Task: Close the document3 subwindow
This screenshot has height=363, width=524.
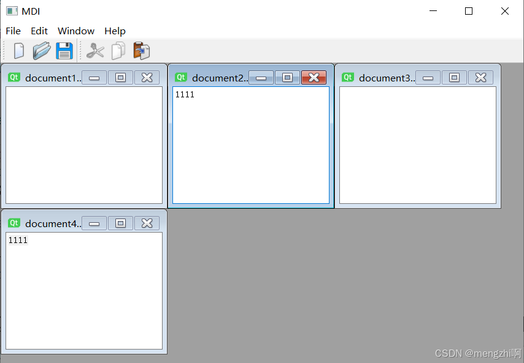Action: click(x=480, y=78)
